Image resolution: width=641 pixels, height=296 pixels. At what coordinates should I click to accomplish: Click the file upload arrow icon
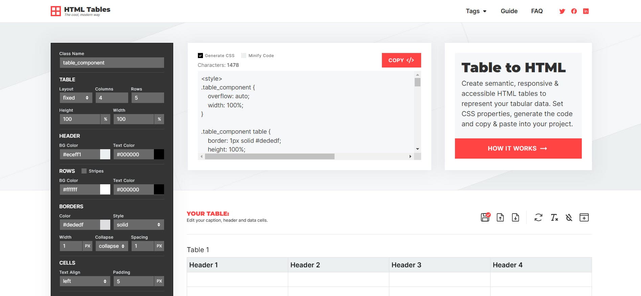[500, 217]
